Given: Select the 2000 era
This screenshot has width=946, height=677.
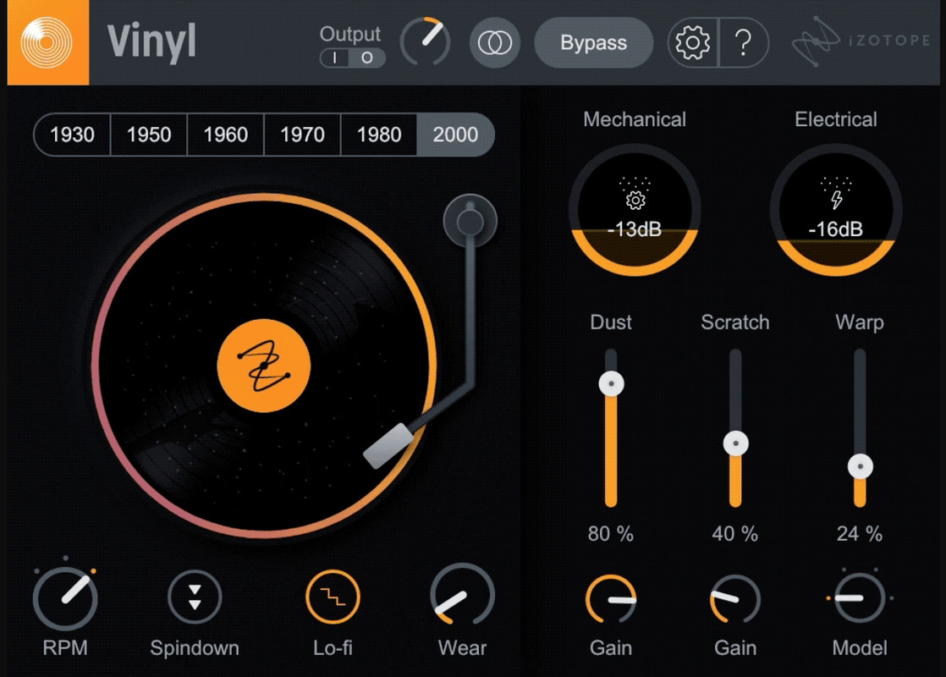Looking at the screenshot, I should click(x=455, y=135).
